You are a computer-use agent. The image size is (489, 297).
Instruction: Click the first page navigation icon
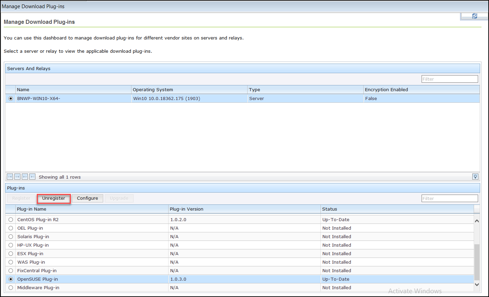click(10, 177)
